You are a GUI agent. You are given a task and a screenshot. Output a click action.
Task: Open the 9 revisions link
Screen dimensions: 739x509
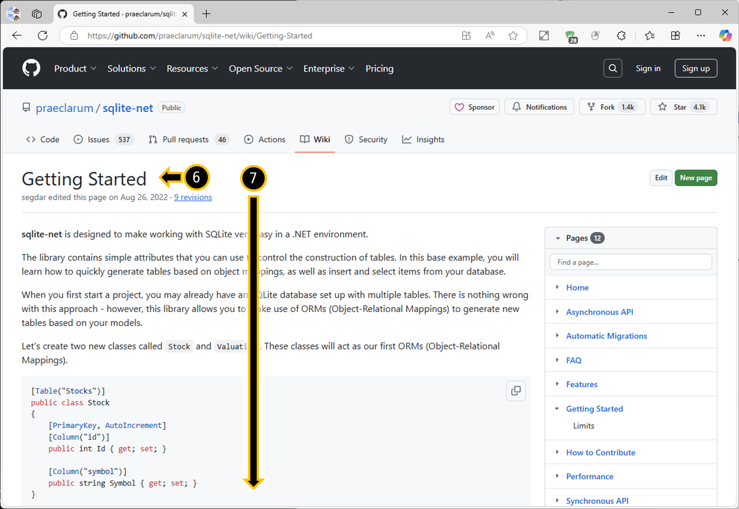(x=193, y=197)
